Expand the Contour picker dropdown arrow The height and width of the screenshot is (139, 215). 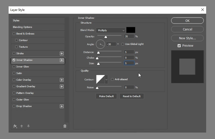(x=106, y=79)
